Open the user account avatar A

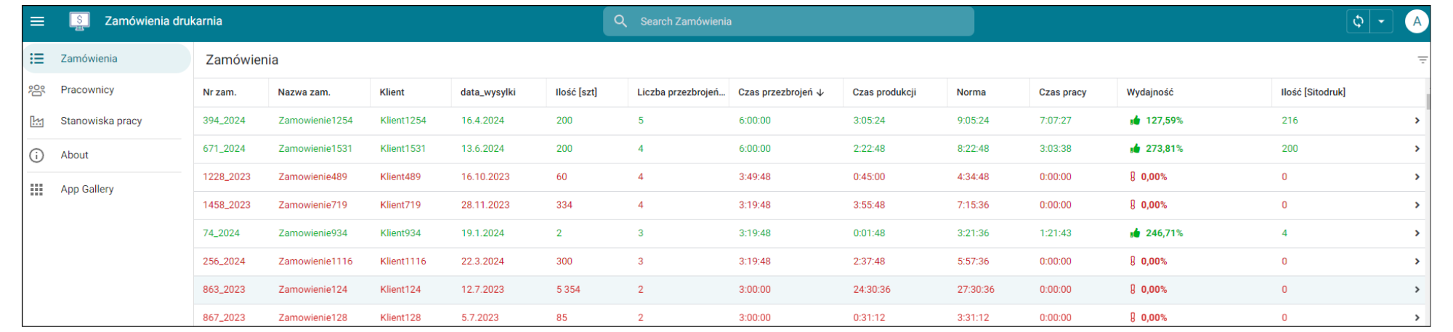1417,21
